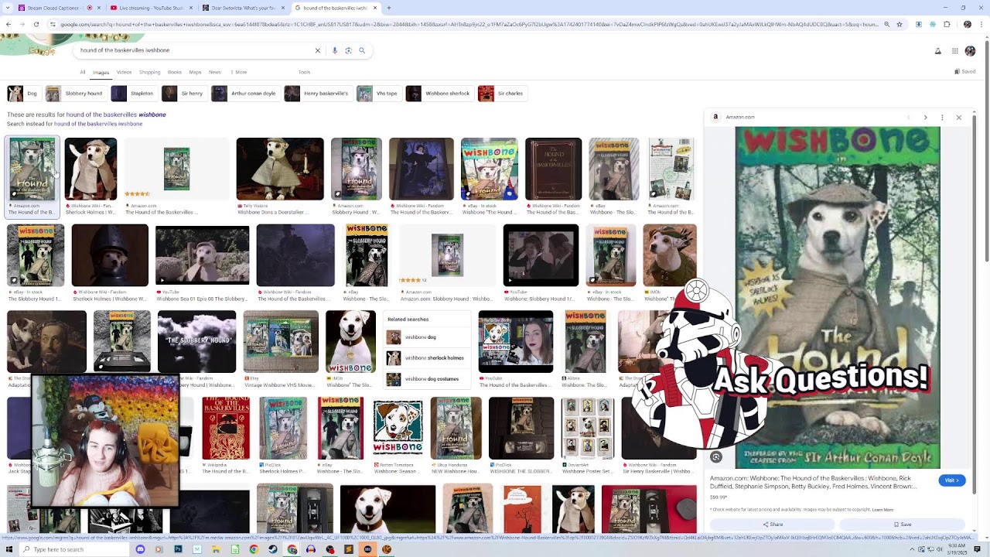Switch to the Shopping results tab

coord(149,72)
